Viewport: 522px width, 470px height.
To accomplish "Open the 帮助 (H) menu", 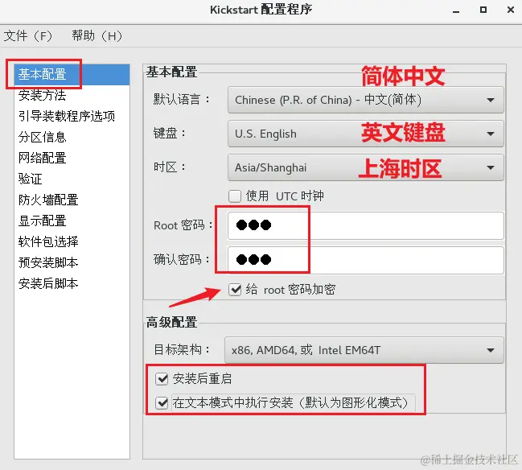I will (97, 35).
